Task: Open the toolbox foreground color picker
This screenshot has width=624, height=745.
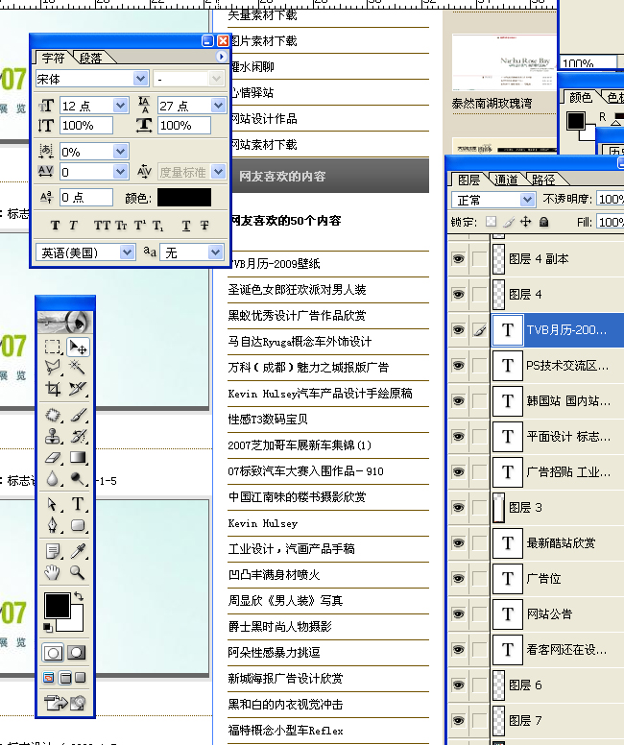Action: click(x=57, y=605)
